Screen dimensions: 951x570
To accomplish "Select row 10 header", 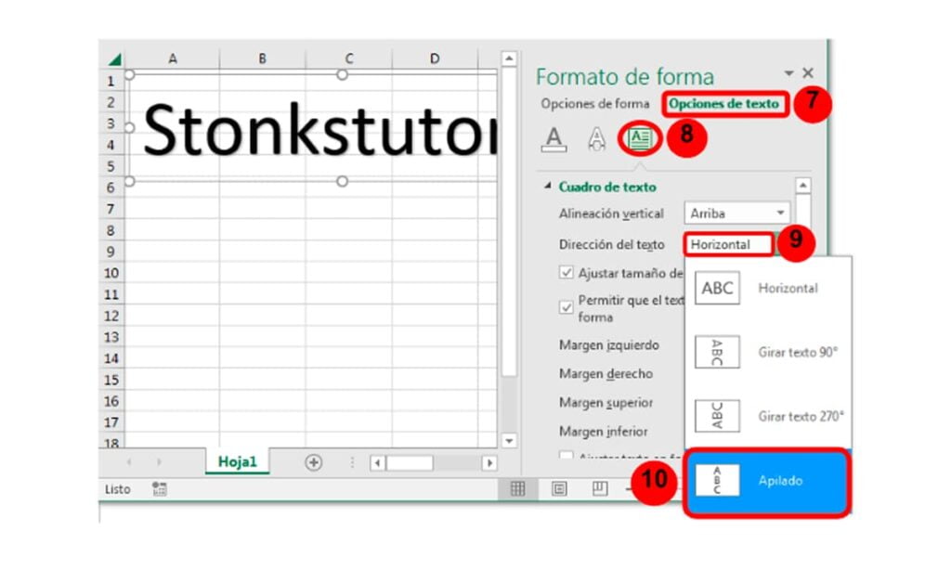I will pyautogui.click(x=111, y=273).
